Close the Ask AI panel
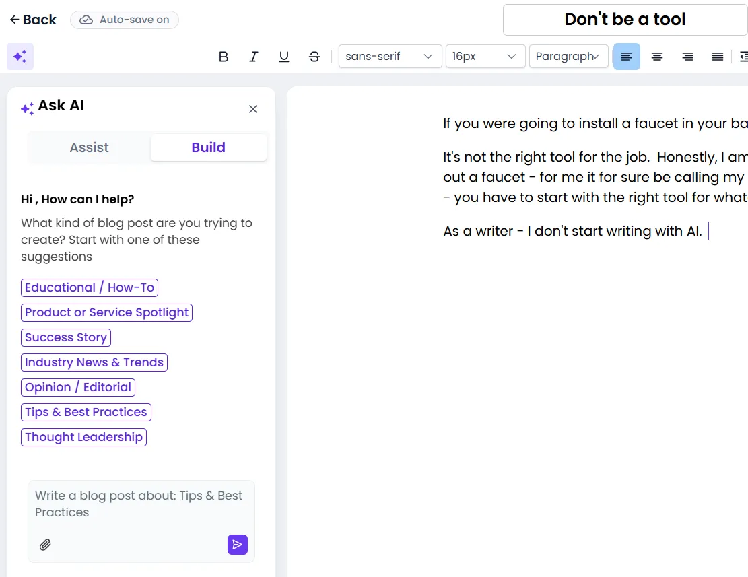Viewport: 748px width, 577px height. pyautogui.click(x=253, y=109)
